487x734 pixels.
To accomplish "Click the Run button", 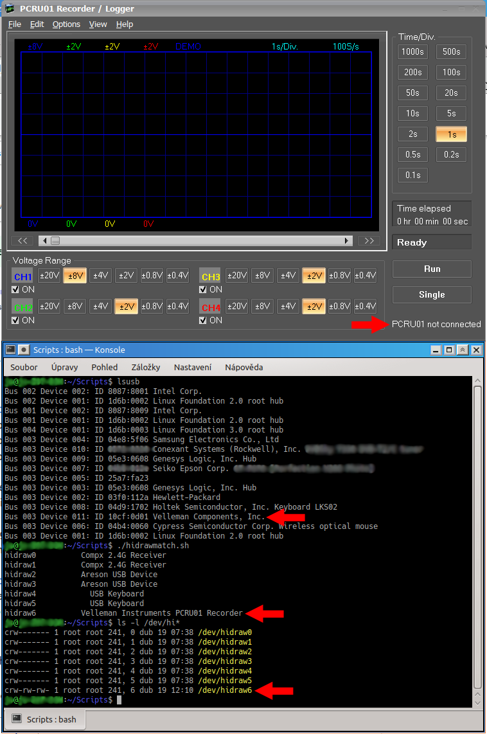I will point(432,269).
